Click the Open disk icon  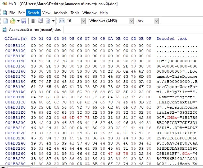40,21
